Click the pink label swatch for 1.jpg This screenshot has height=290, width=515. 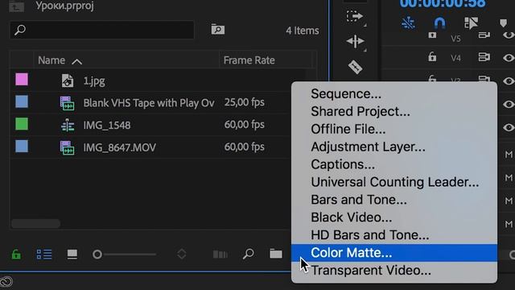click(22, 80)
